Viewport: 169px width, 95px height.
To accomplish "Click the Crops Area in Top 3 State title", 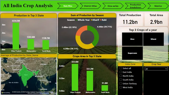I will (87, 56).
